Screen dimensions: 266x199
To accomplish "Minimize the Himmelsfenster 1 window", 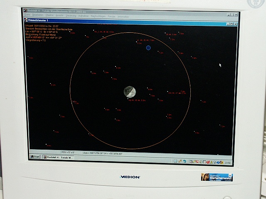I will click(228, 24).
